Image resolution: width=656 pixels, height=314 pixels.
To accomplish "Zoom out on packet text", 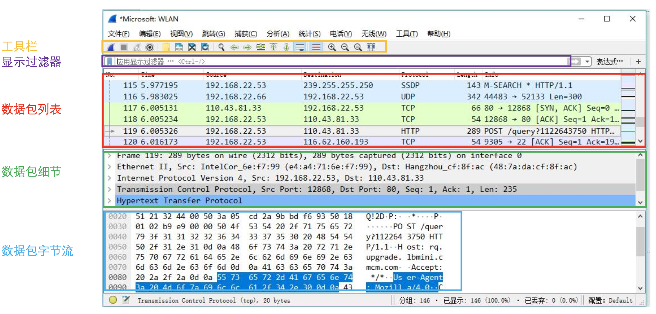I will tap(345, 47).
